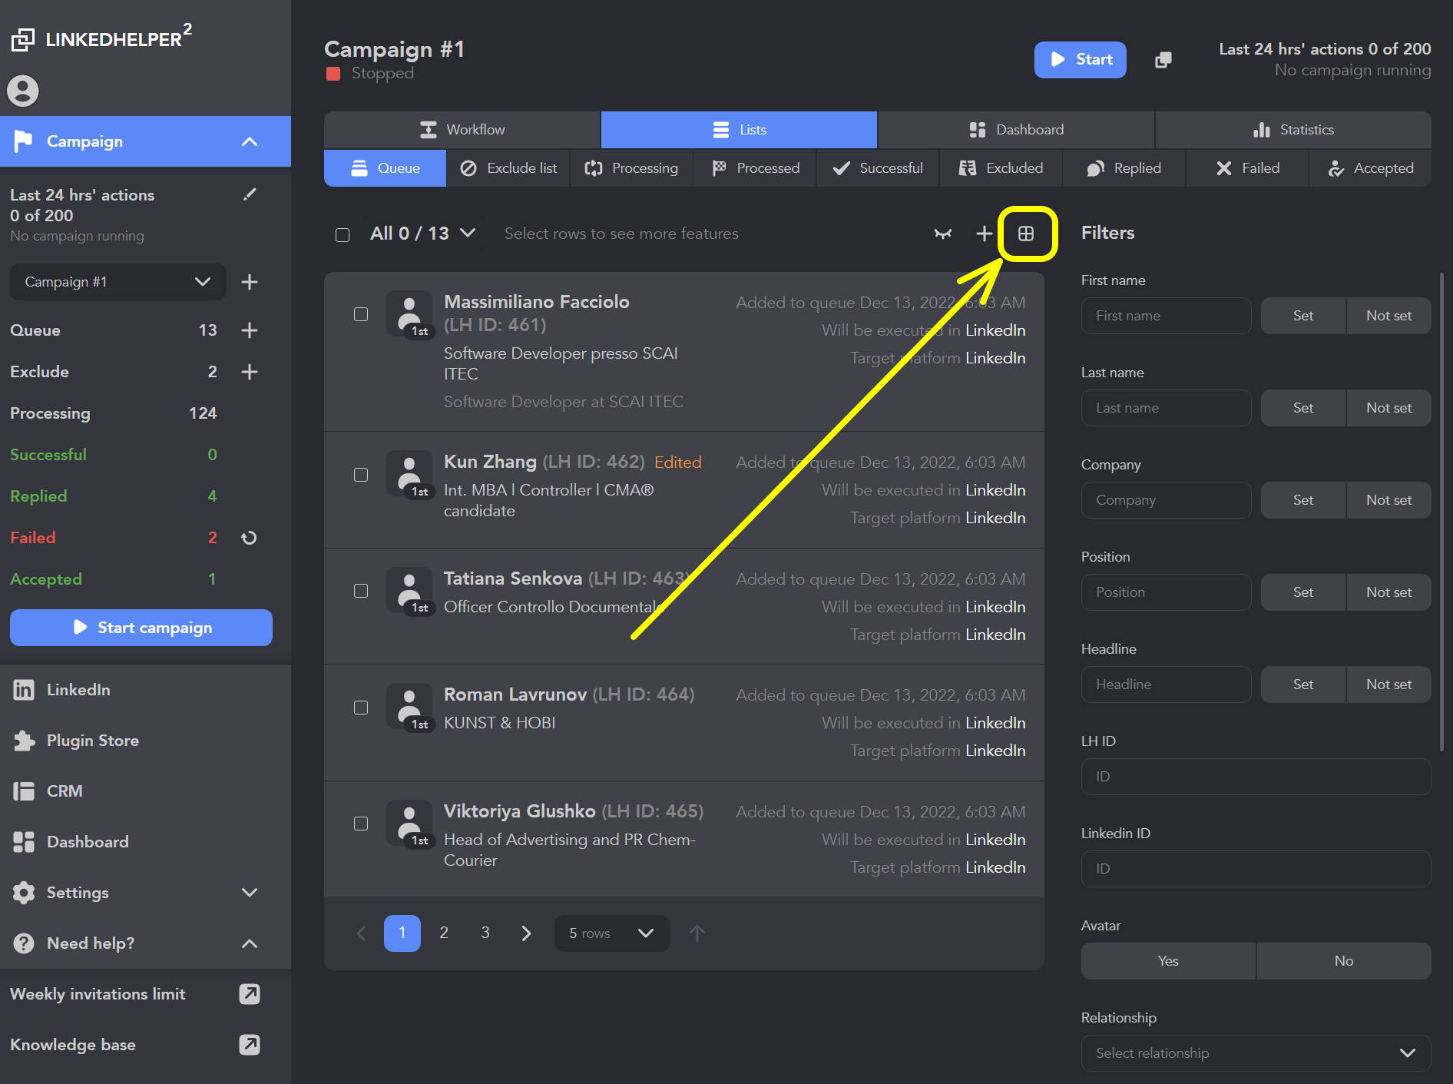Open the Failed sub-tab
This screenshot has width=1453, height=1084.
pyautogui.click(x=1247, y=168)
